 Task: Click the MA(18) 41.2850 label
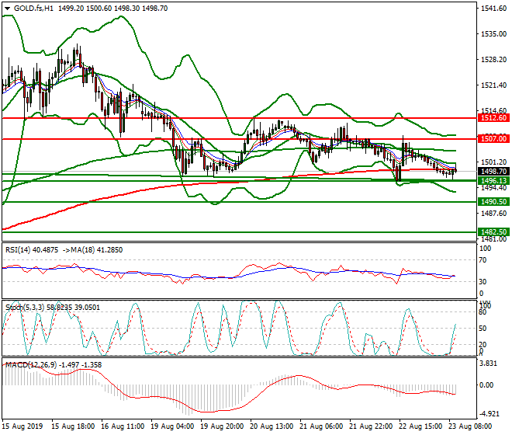(x=95, y=250)
